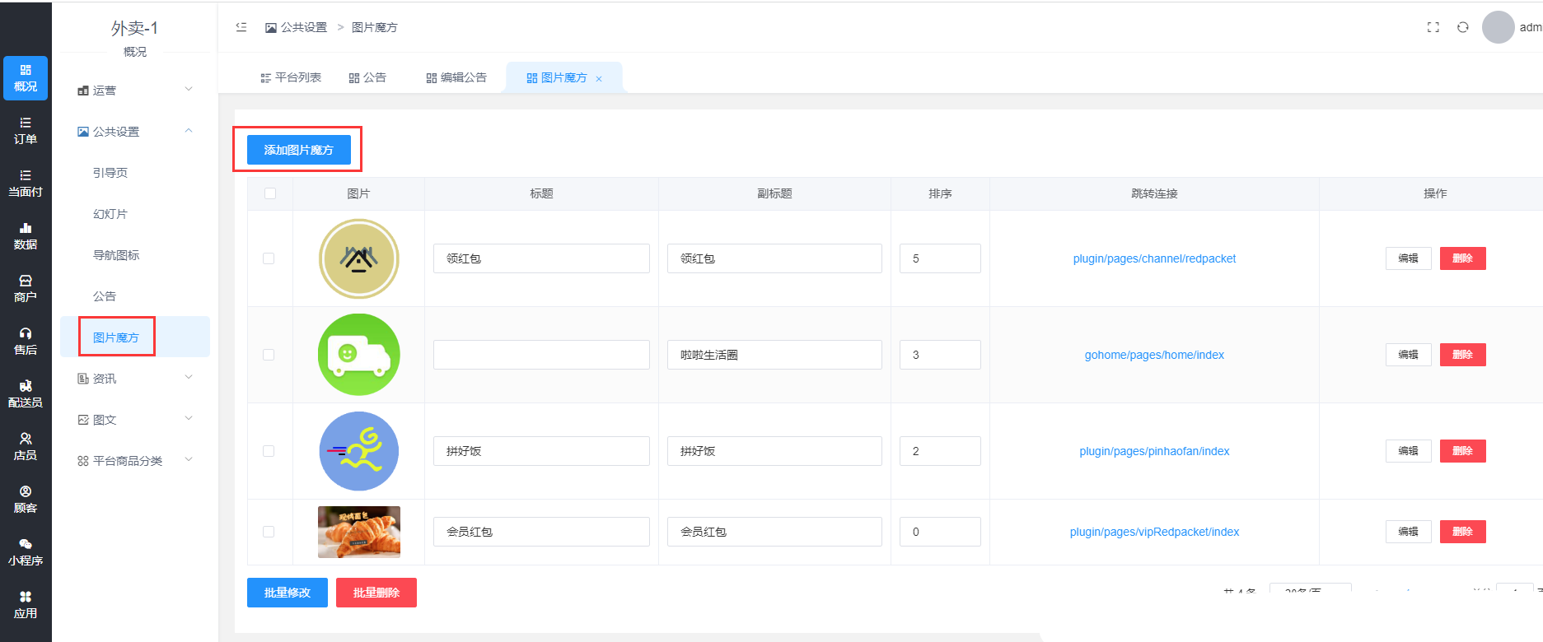The width and height of the screenshot is (1543, 642).
Task: Open the 商户 merchant sidebar icon
Action: coord(26,289)
